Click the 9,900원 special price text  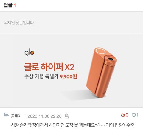69,76
